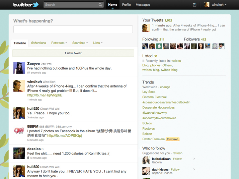Click change next to Worldwide trends
239x179 pixels.
(x=165, y=87)
